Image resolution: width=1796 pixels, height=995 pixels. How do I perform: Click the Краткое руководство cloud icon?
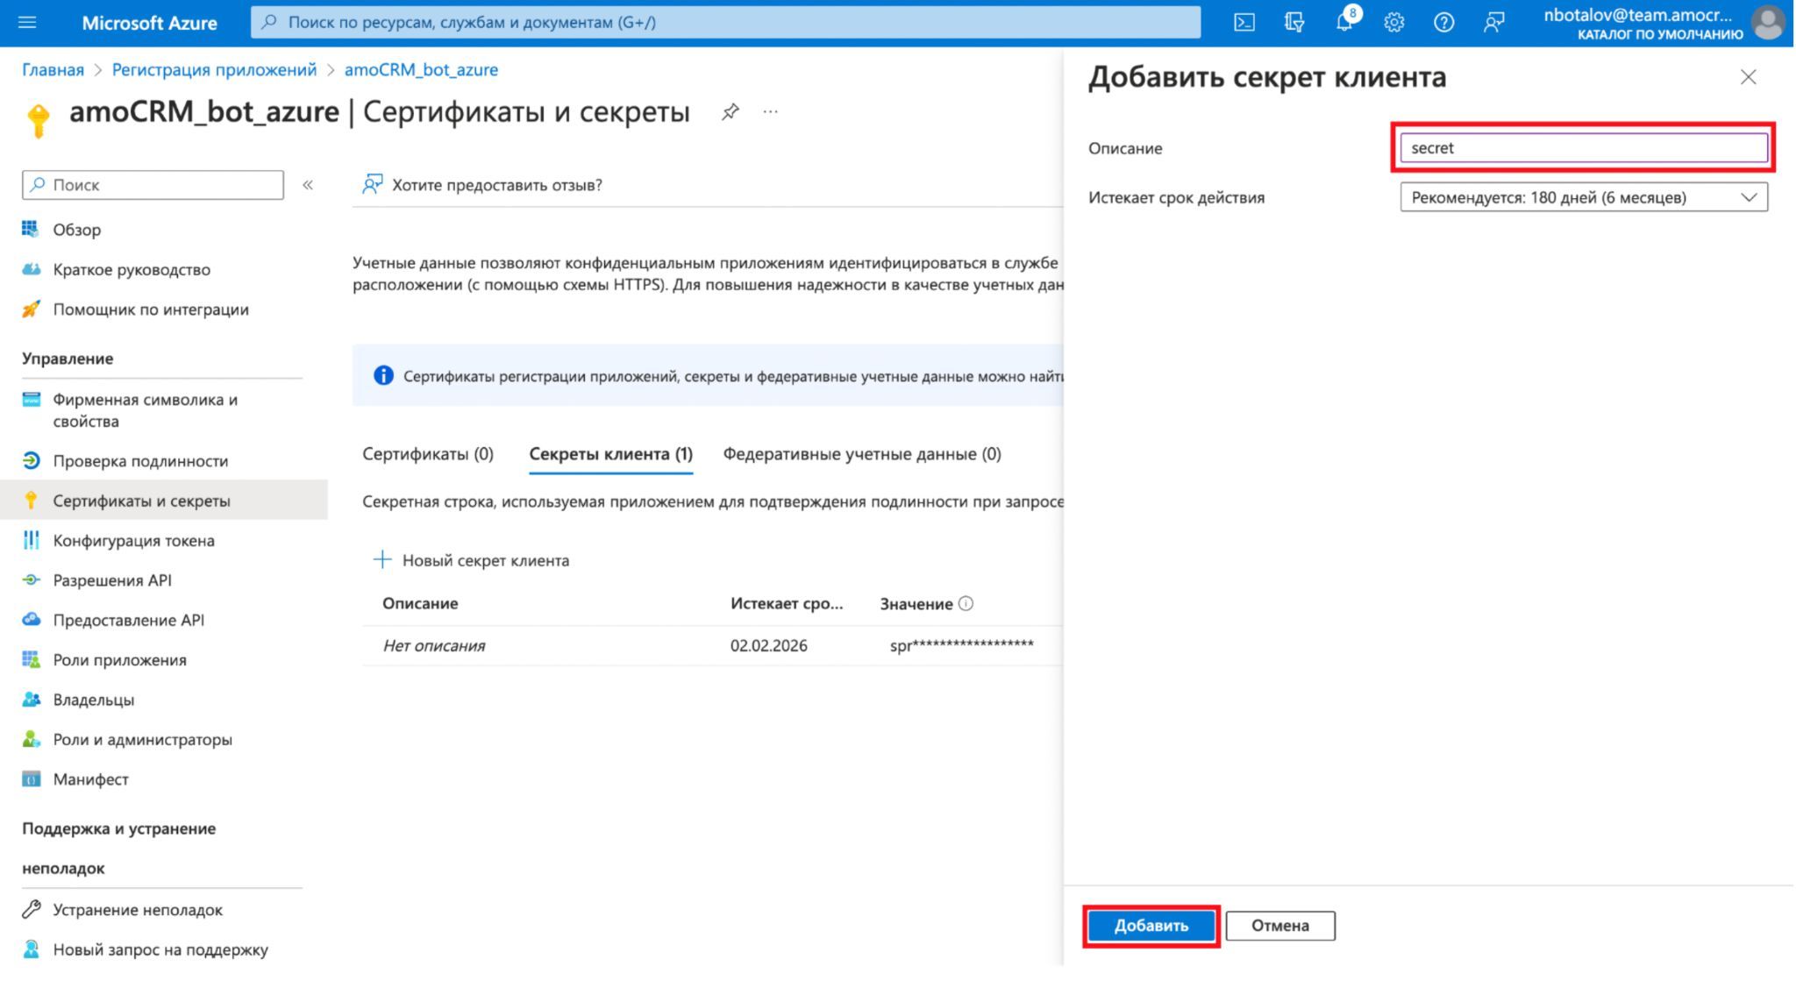click(31, 269)
